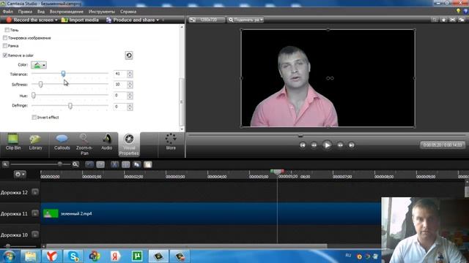Open the Вид menu

pyautogui.click(x=41, y=12)
